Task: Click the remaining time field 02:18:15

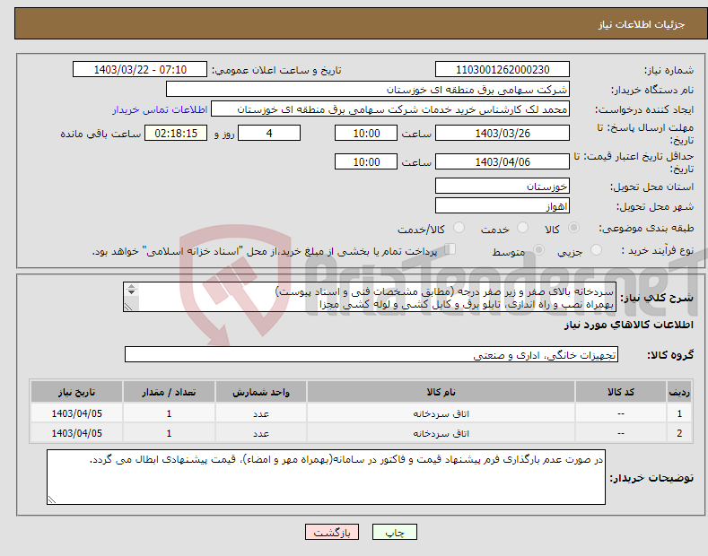Action: (176, 133)
